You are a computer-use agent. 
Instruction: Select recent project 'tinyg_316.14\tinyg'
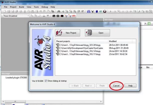(78, 51)
